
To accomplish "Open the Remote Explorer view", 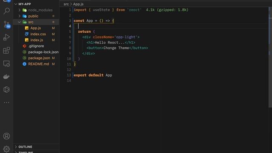I will click(x=7, y=64).
